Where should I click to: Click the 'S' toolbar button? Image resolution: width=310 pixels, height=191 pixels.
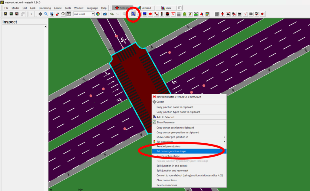(31, 14)
